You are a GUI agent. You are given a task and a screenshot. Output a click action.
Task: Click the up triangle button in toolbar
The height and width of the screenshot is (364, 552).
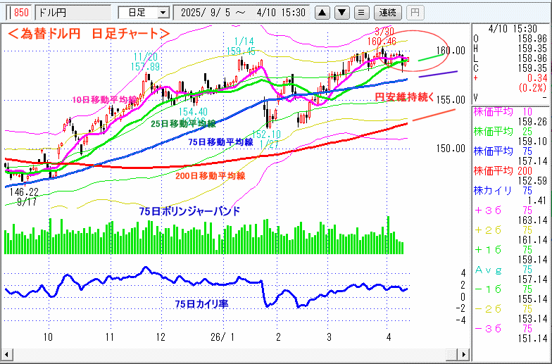pos(322,12)
